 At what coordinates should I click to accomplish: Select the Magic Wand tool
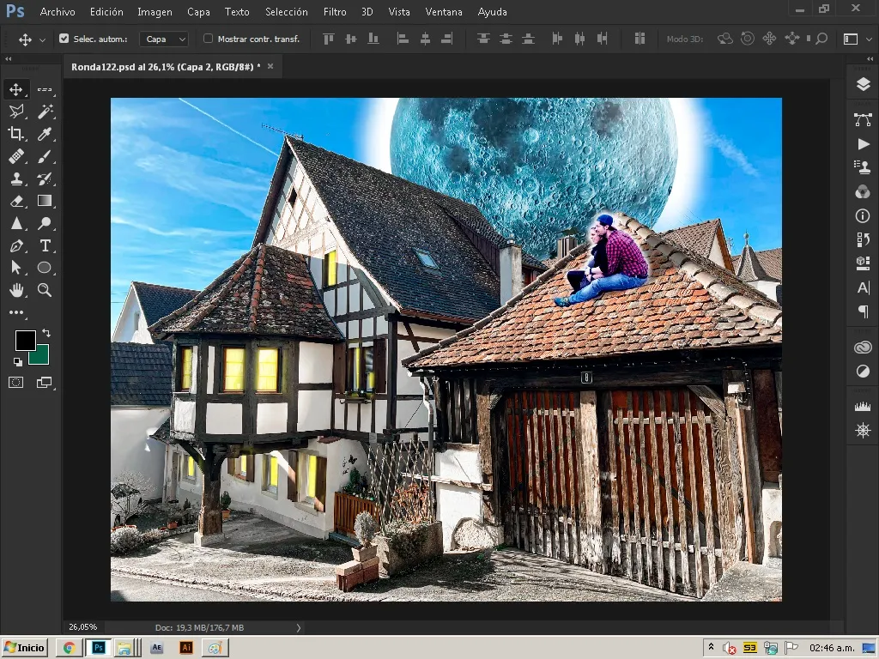tap(45, 112)
